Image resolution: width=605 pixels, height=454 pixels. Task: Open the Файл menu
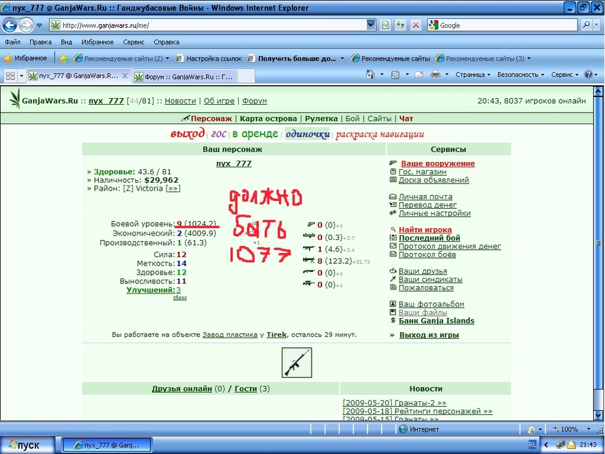click(x=13, y=42)
